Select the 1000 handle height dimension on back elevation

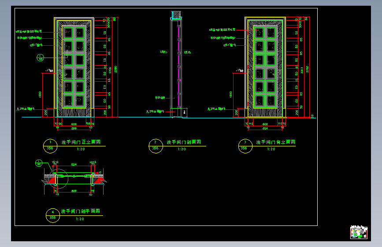tap(231, 94)
